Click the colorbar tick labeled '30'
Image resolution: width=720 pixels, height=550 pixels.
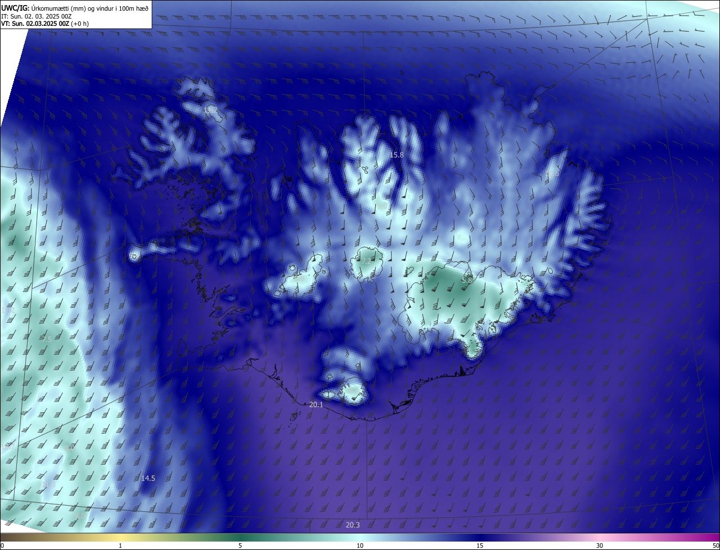(600, 546)
